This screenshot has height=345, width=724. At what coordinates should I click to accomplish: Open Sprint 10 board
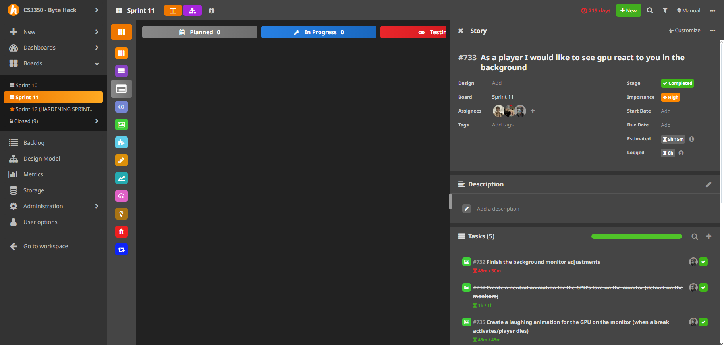(53, 85)
